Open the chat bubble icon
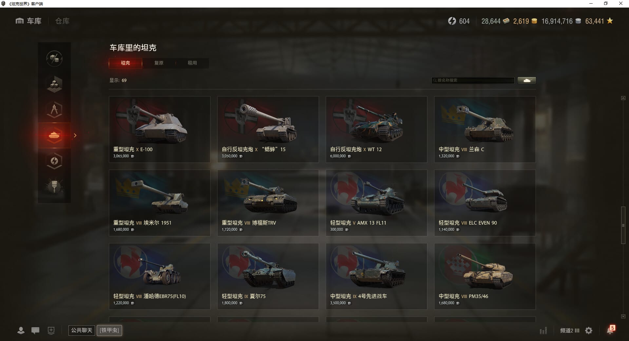 pyautogui.click(x=35, y=331)
